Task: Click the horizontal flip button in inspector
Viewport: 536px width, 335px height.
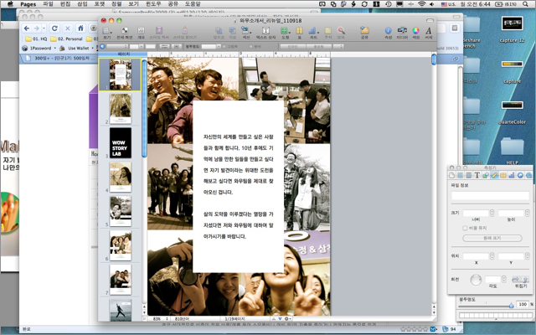Action: pyautogui.click(x=517, y=279)
